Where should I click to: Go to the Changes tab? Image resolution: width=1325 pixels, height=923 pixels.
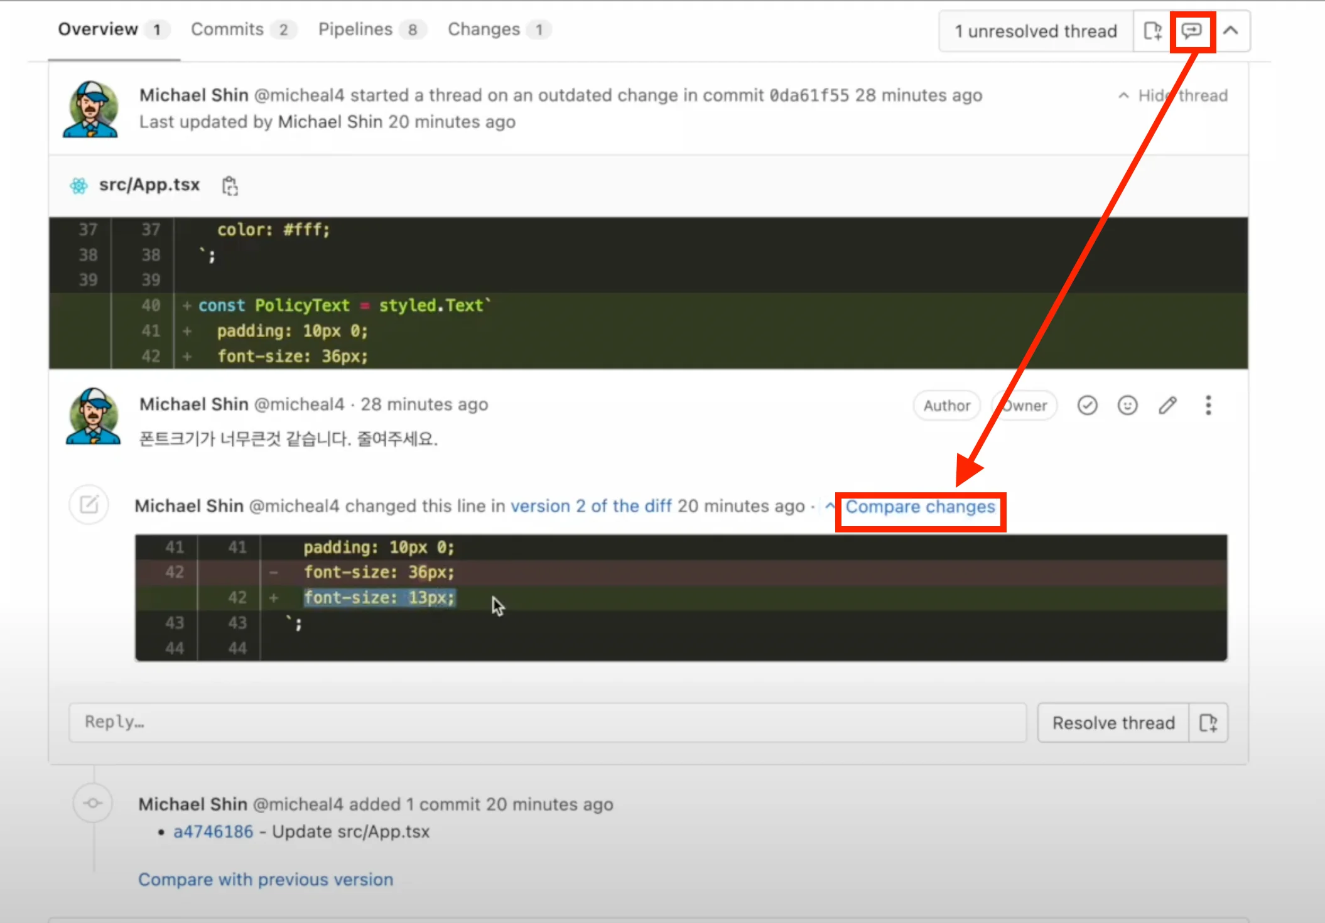484,30
